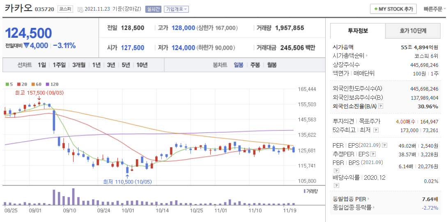448x222 pixels.
Task: Click the MY STOCK 추가 button
Action: [393, 9]
